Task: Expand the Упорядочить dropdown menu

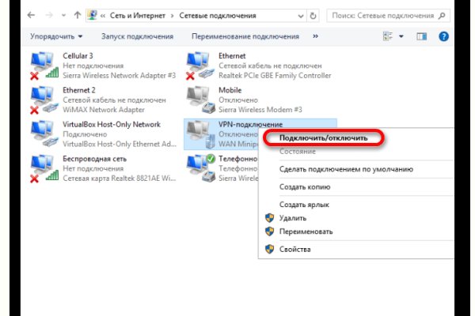Action: [x=57, y=36]
